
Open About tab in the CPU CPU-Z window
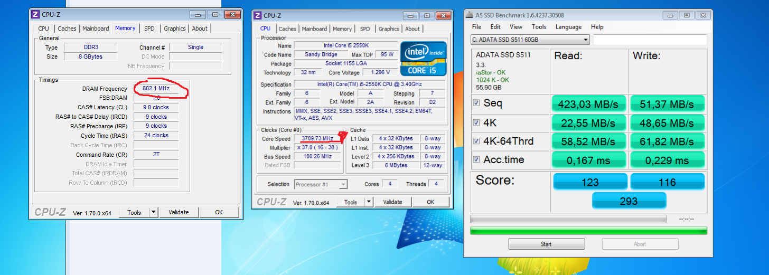(x=412, y=29)
